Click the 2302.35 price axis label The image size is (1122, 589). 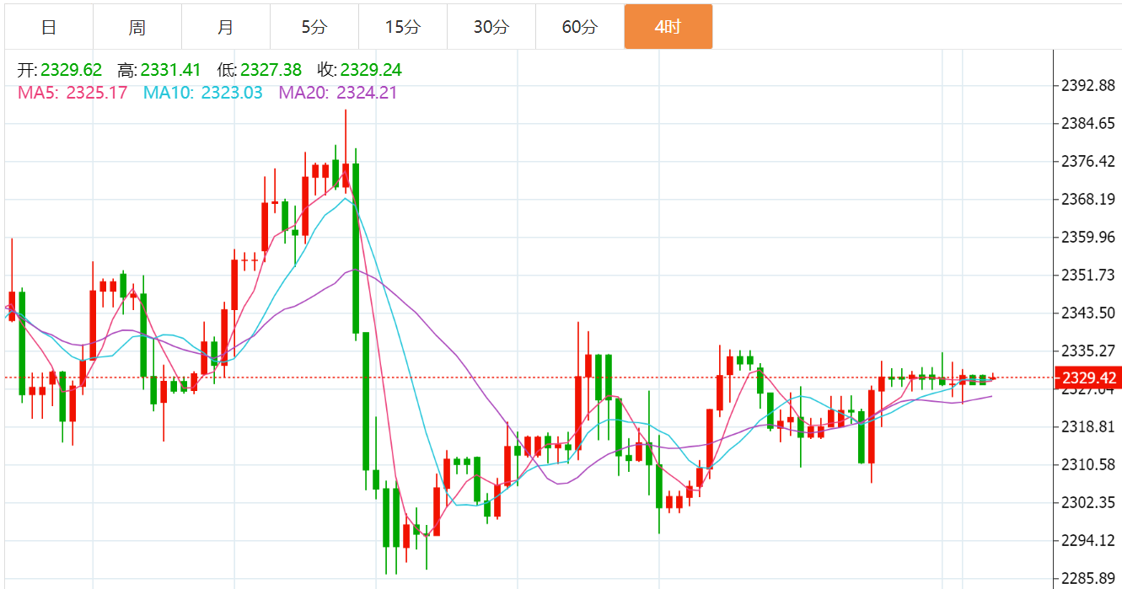1087,502
